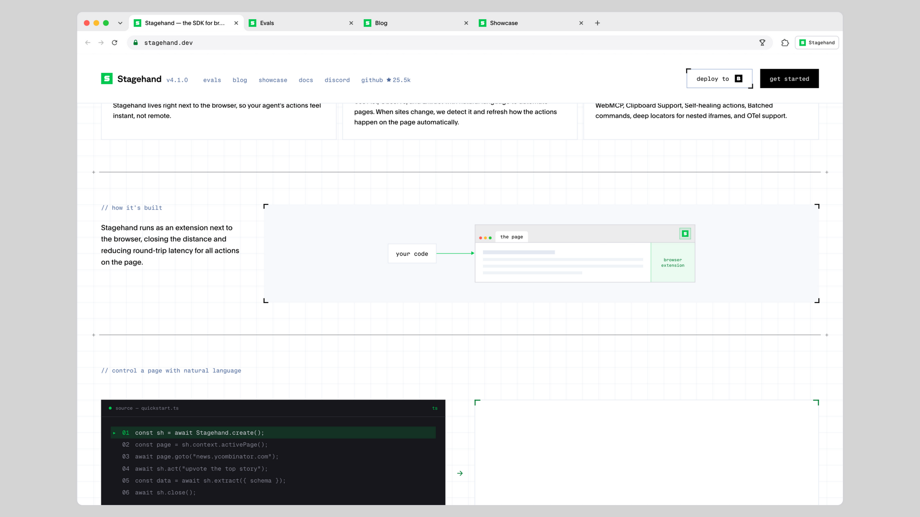This screenshot has width=920, height=517.
Task: Reload the page with refresh icon
Action: click(x=115, y=43)
